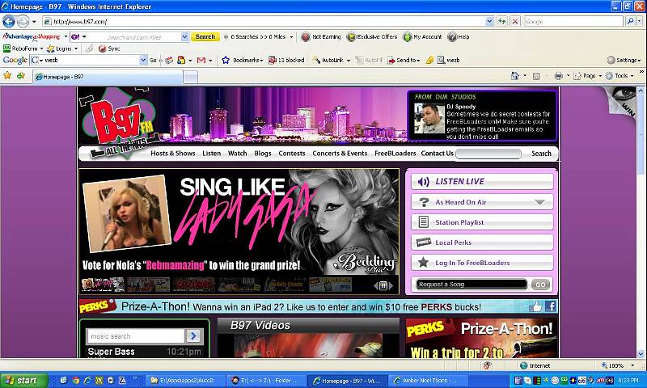Click the Gmail icon in Google toolbar
Image resolution: width=647 pixels, height=388 pixels.
coord(201,60)
